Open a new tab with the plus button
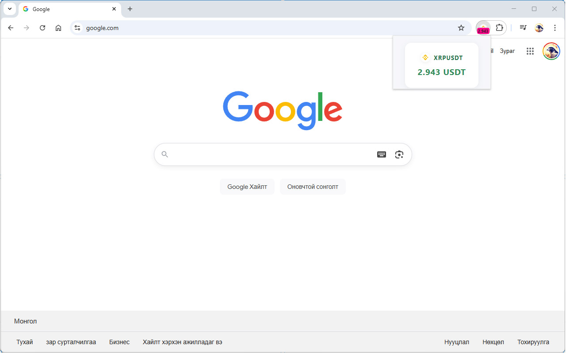 coord(130,9)
